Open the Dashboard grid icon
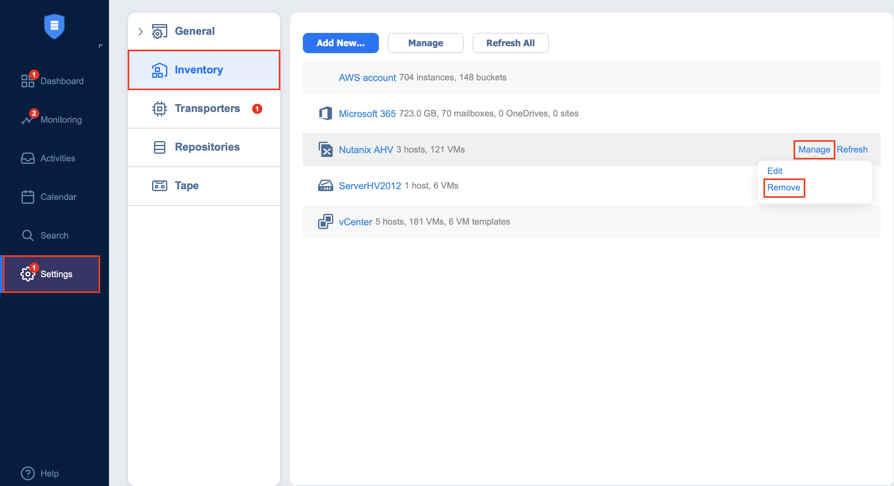 coord(28,81)
